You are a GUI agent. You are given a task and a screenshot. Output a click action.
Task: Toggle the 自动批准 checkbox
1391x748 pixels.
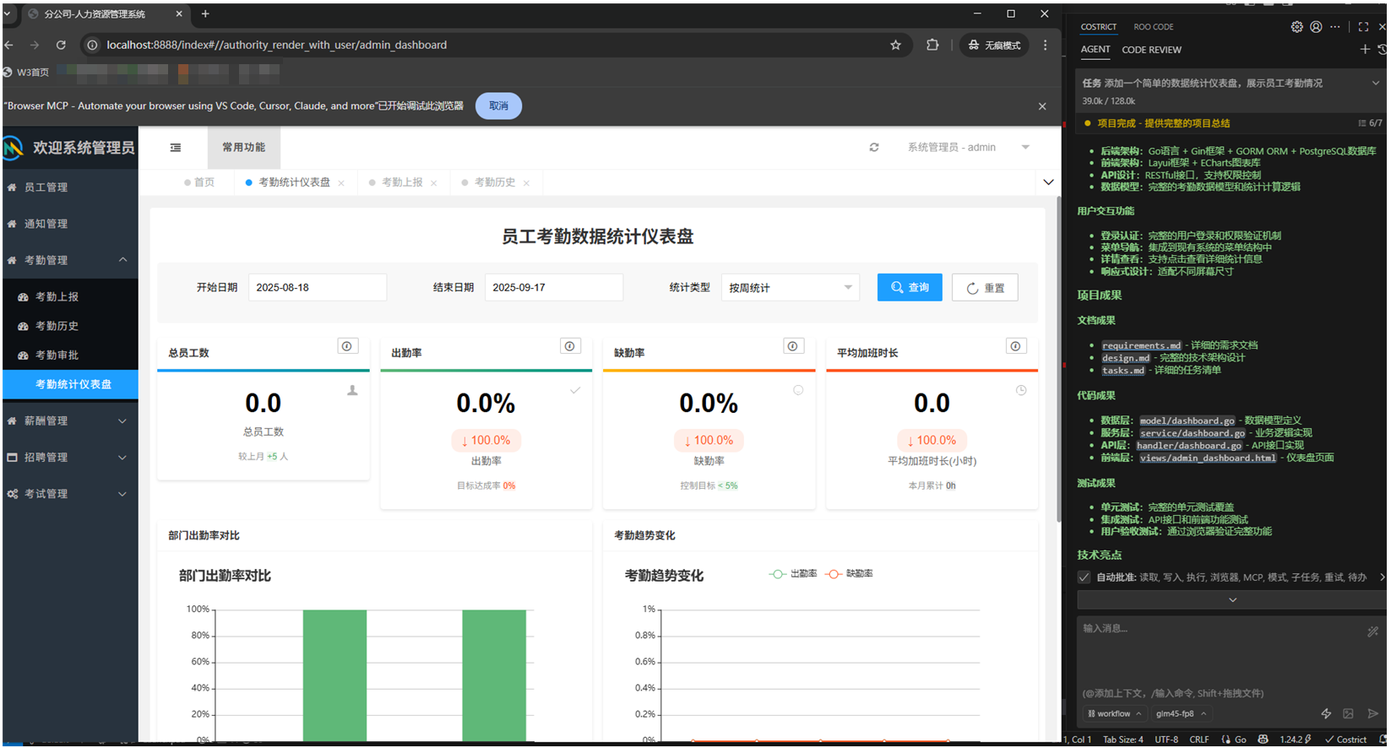click(x=1084, y=577)
